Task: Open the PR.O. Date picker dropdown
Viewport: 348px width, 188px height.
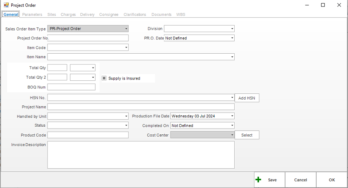Action: (232, 38)
